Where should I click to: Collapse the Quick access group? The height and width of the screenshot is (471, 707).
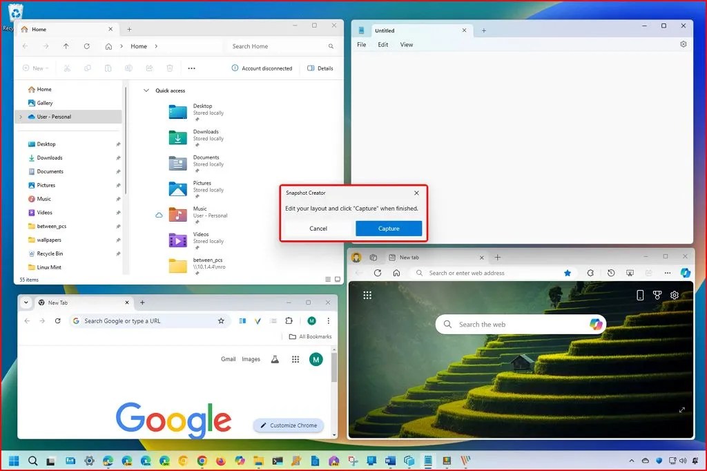146,90
